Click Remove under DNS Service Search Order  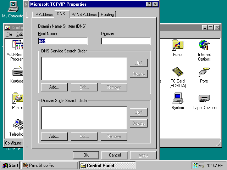(x=114, y=87)
